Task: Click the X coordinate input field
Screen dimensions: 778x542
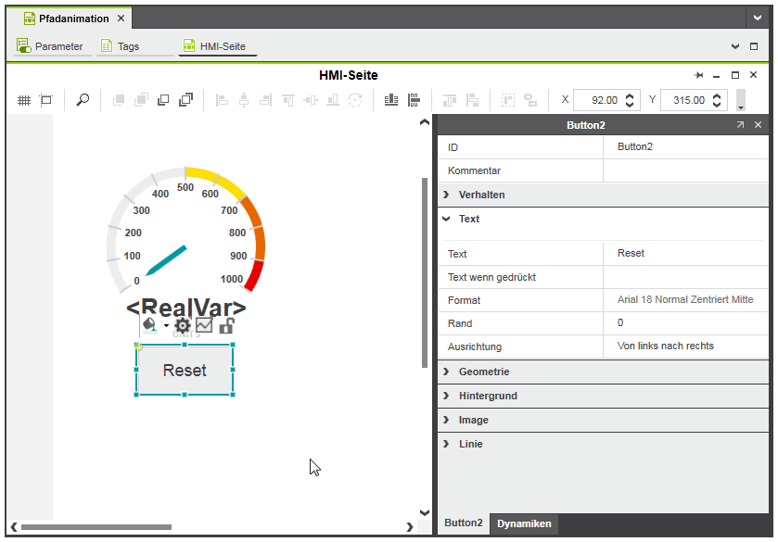Action: [x=597, y=100]
